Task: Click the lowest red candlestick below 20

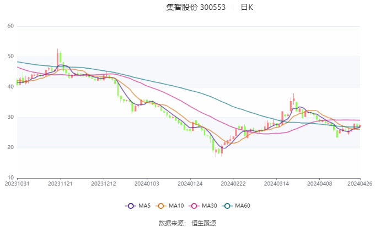Action: (216, 152)
